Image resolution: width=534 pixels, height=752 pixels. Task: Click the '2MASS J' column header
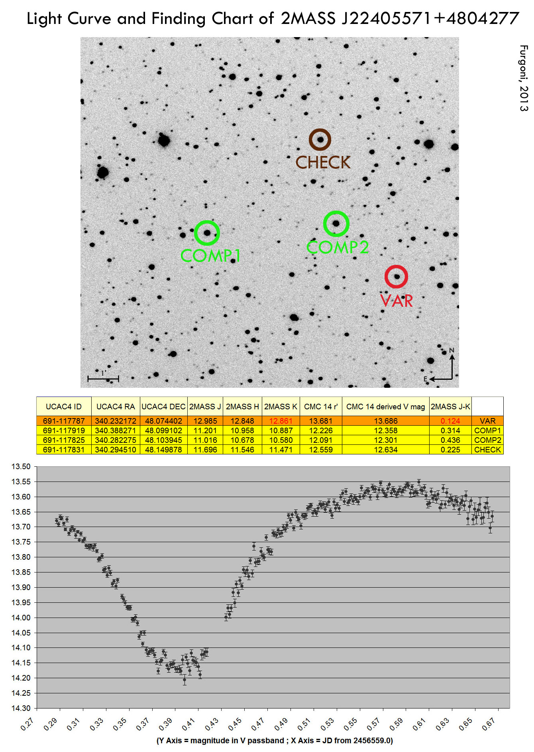[x=205, y=407]
